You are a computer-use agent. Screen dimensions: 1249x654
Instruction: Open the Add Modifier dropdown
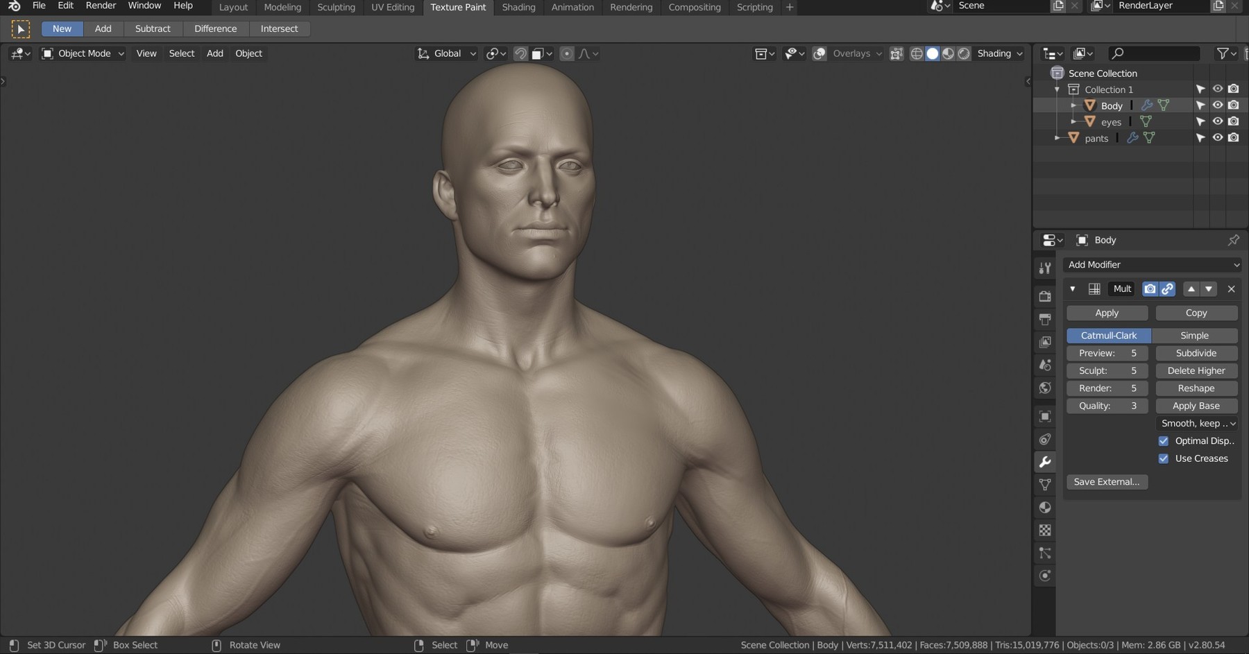coord(1152,264)
